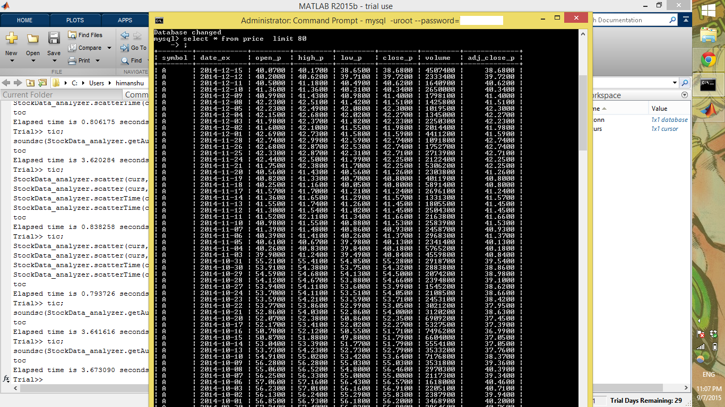Screen dimensions: 725x407
Task: Click the volume column header text
Action: (x=438, y=58)
